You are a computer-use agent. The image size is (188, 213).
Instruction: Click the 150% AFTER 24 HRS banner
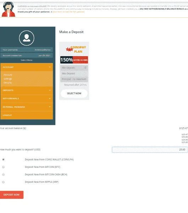click(74, 60)
